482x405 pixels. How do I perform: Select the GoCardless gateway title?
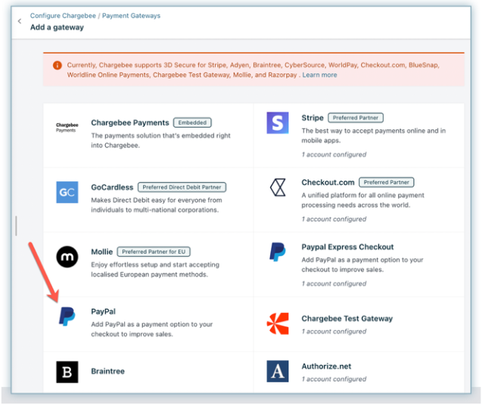click(x=112, y=187)
